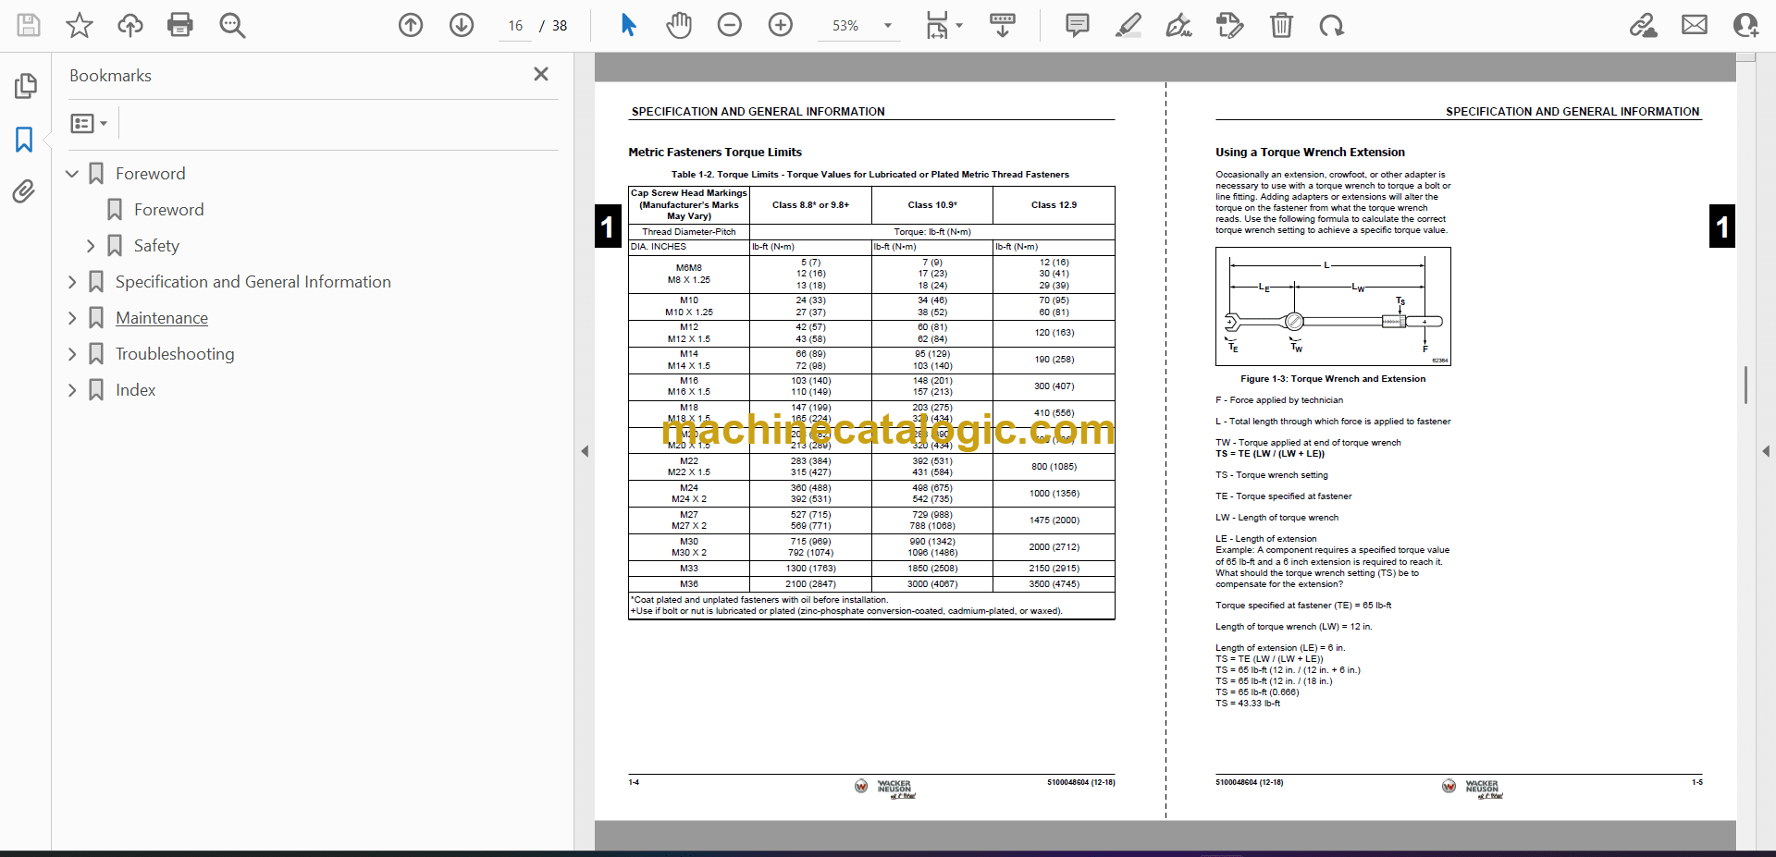Viewport: 1776px width, 857px height.
Task: Zoom out with the minus button
Action: (x=730, y=25)
